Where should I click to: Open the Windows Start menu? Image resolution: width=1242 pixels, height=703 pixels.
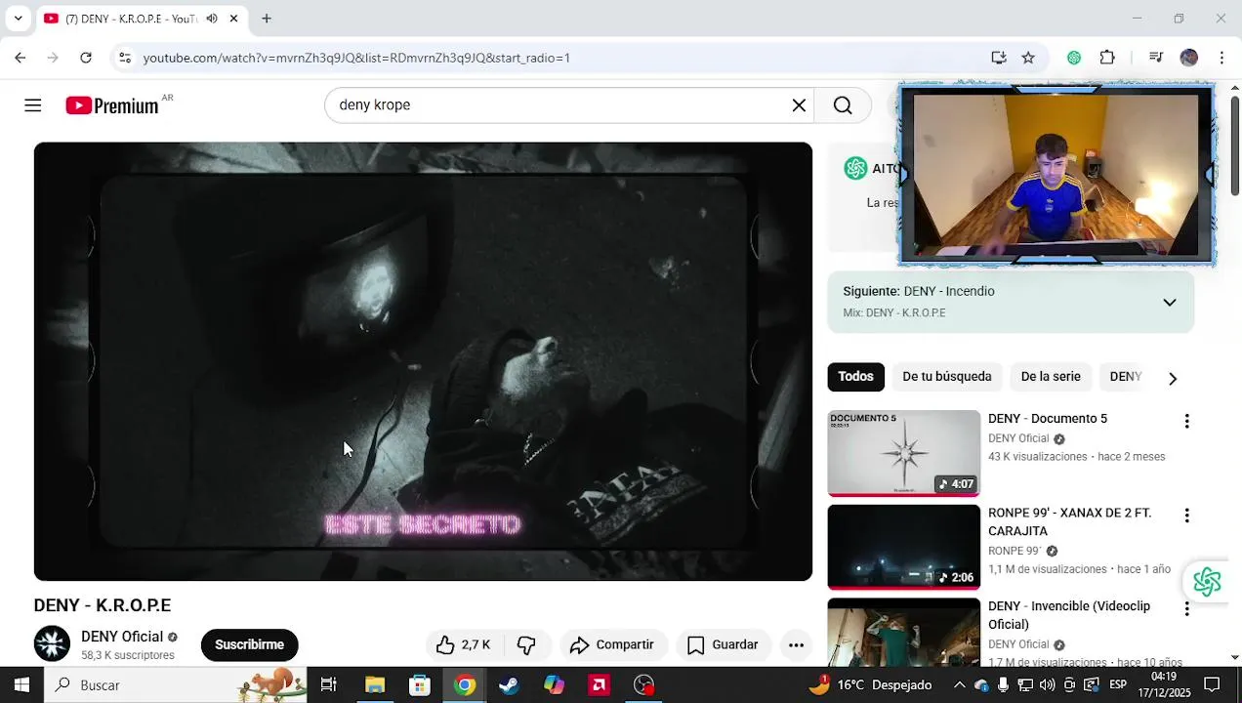pos(21,684)
